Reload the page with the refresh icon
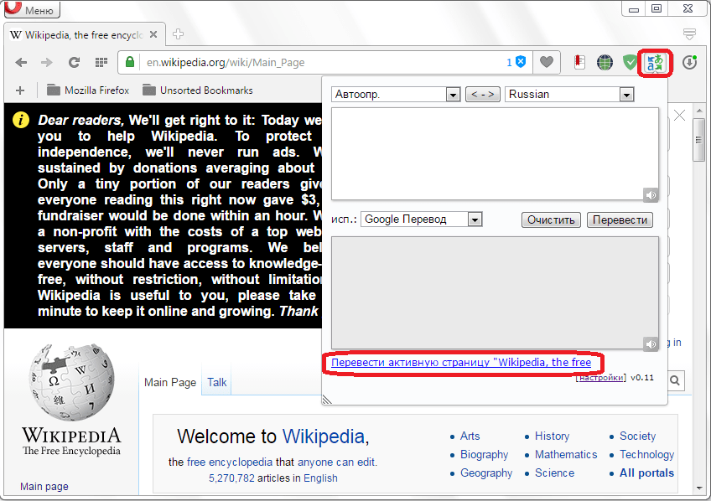This screenshot has height=501, width=711. pyautogui.click(x=74, y=63)
